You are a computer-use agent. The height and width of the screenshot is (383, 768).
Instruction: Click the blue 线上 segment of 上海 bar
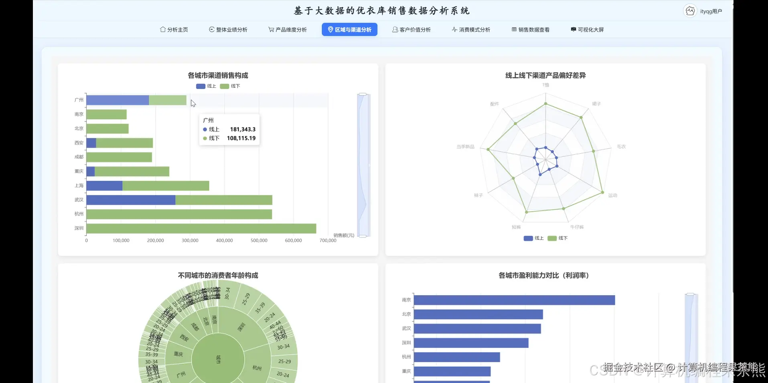coord(104,186)
